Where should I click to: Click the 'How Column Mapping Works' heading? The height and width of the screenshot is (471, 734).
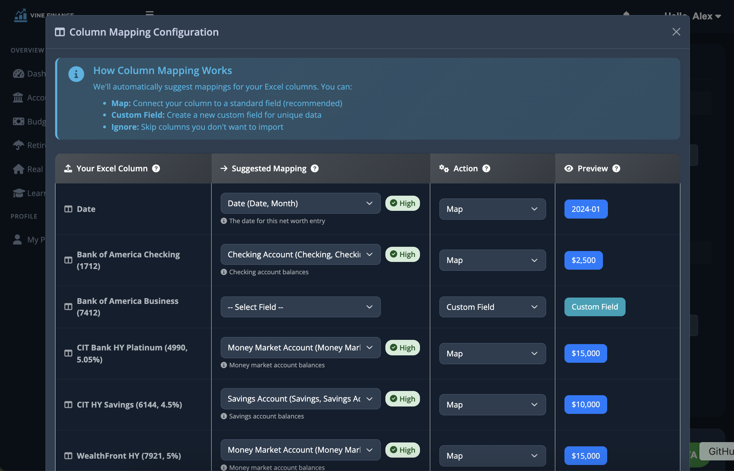(162, 71)
